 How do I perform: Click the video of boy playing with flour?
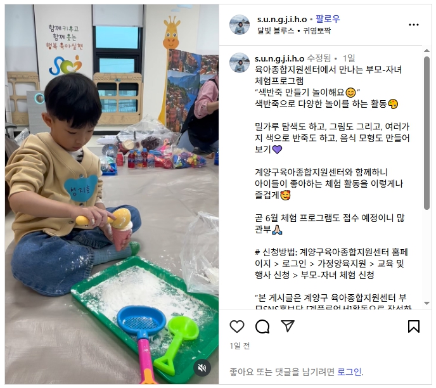112,194
